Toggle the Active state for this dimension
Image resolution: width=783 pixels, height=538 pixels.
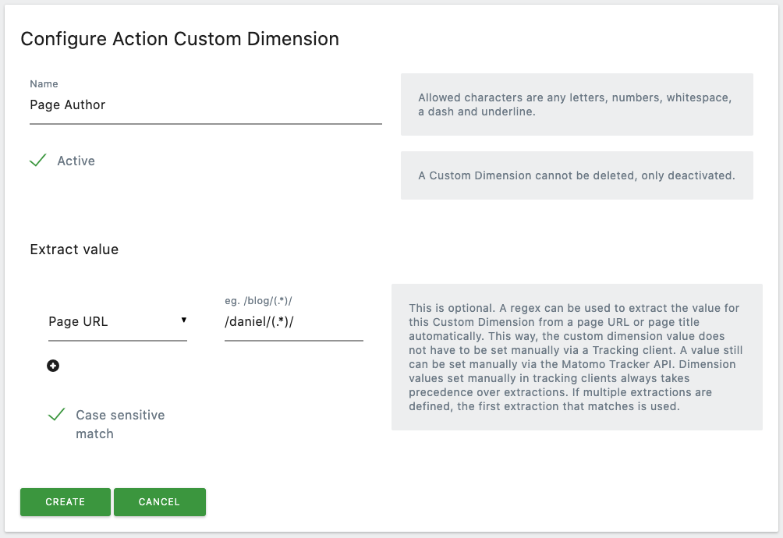tap(37, 160)
